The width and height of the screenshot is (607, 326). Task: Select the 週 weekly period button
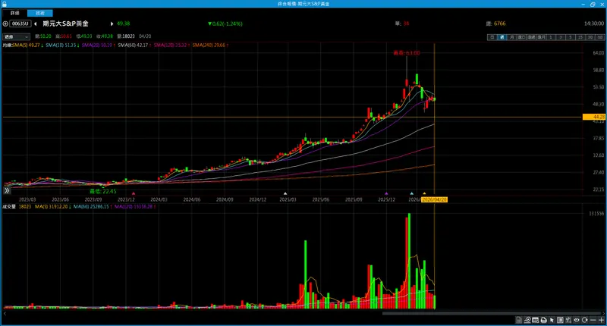pos(502,37)
